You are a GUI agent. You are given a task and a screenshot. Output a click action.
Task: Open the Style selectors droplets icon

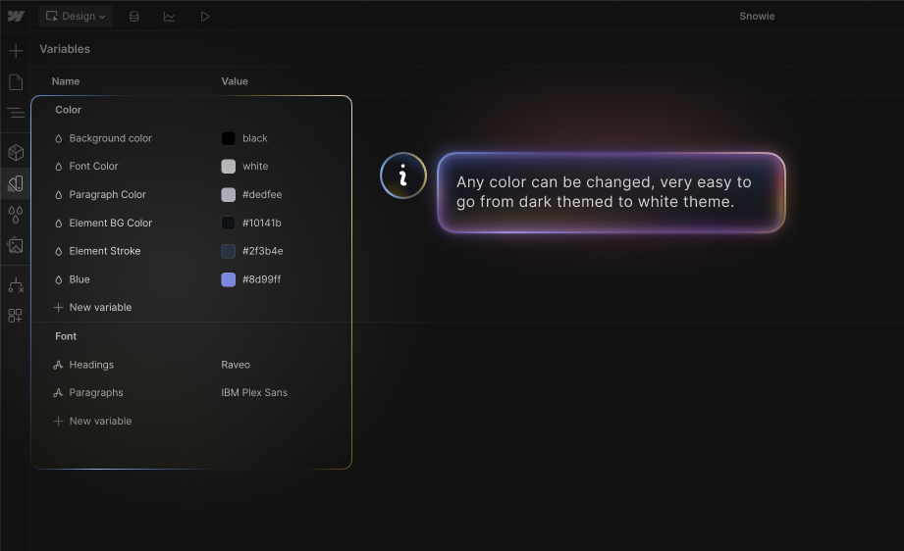pyautogui.click(x=16, y=215)
